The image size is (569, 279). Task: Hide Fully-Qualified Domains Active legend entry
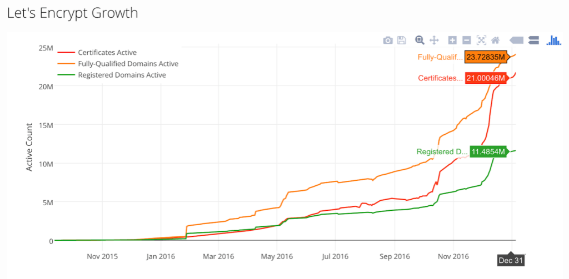128,64
